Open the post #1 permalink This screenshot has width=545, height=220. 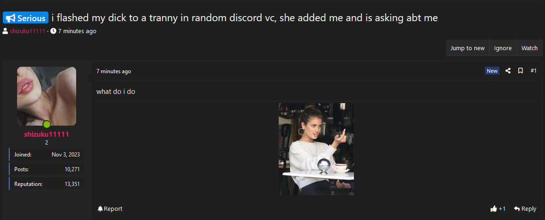[533, 71]
